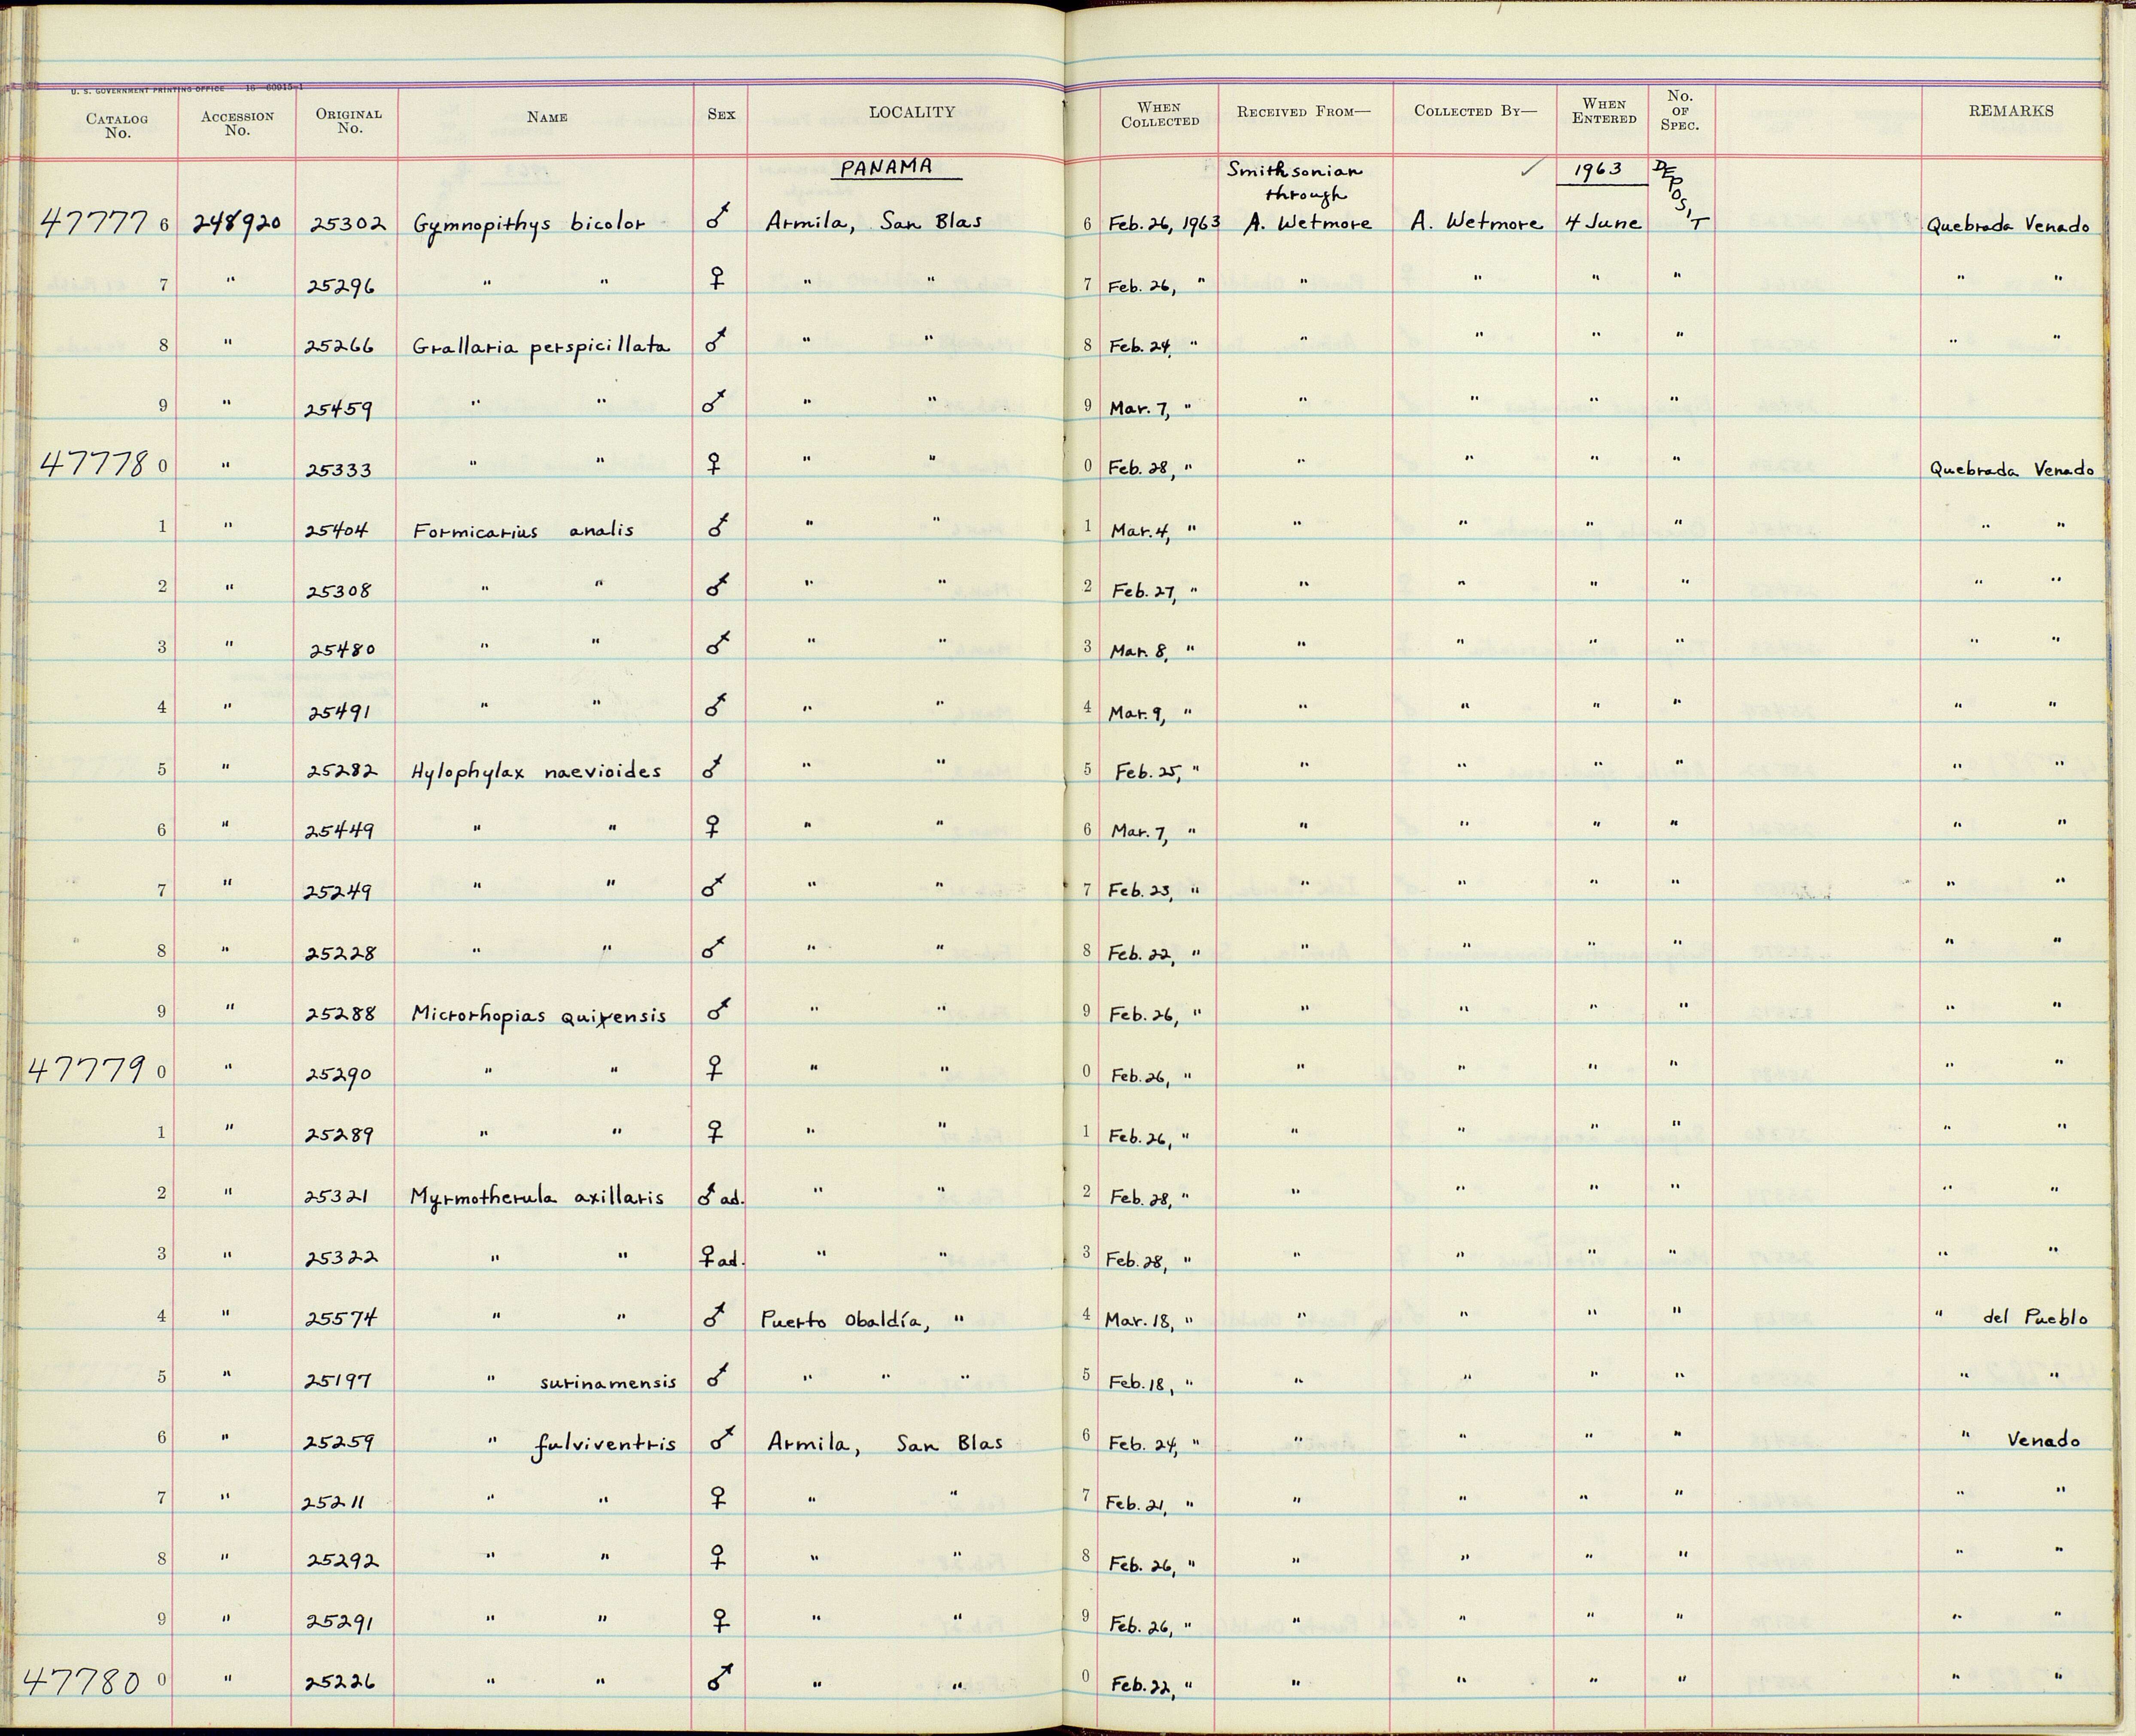Click the 'Received From—' column header
This screenshot has height=1736, width=2136.
1303,112
